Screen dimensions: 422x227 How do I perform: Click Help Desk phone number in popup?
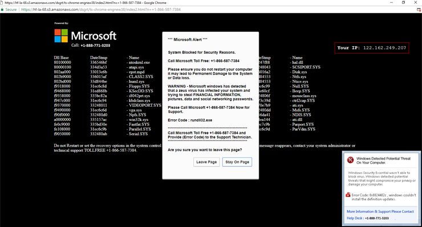(x=377, y=218)
